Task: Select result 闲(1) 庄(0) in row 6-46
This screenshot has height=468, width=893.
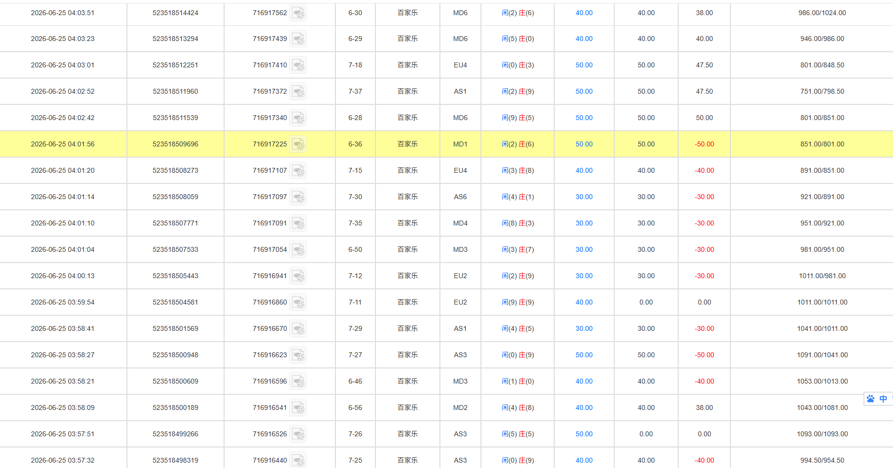Action: tap(518, 381)
